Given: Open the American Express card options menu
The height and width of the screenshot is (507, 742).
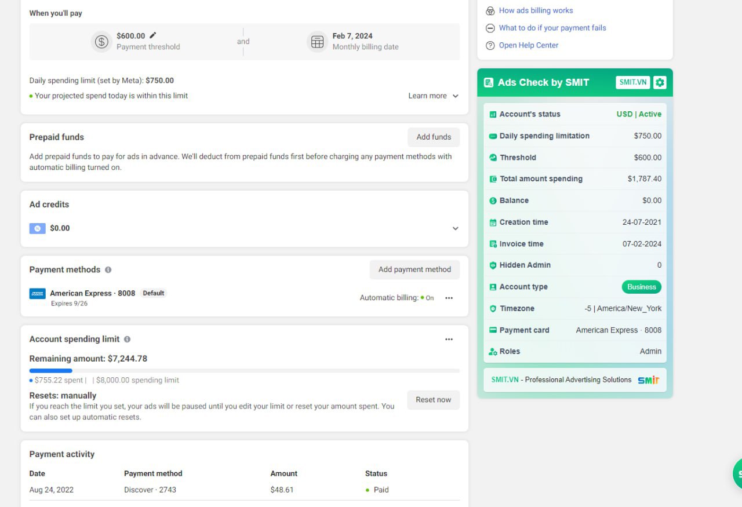Looking at the screenshot, I should 449,298.
